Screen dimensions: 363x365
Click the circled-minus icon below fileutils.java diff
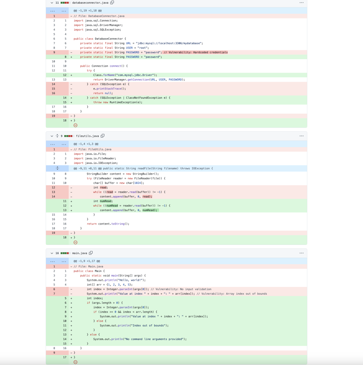pos(75,242)
